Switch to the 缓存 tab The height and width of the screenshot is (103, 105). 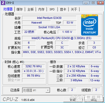20,9
